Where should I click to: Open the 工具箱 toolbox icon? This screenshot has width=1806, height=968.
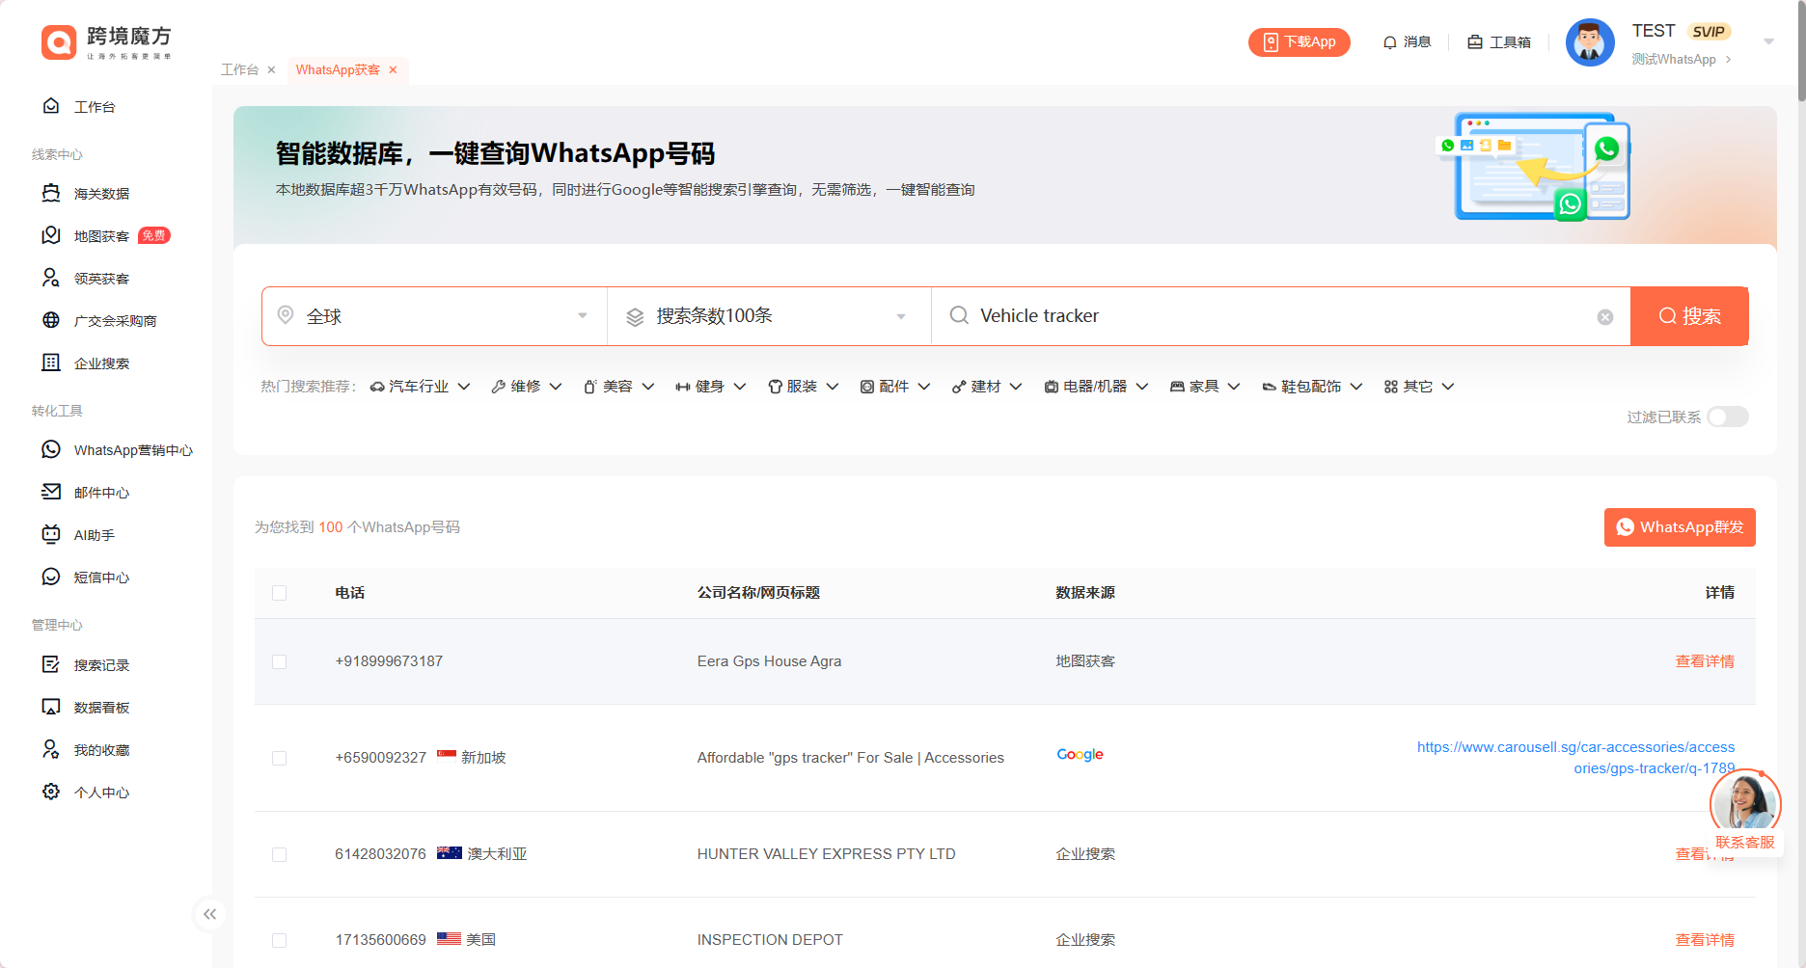pyautogui.click(x=1475, y=42)
